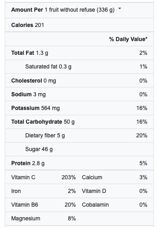Screen dimensions: 158x228
Task: Click the Calcium label
Action: pyautogui.click(x=92, y=177)
